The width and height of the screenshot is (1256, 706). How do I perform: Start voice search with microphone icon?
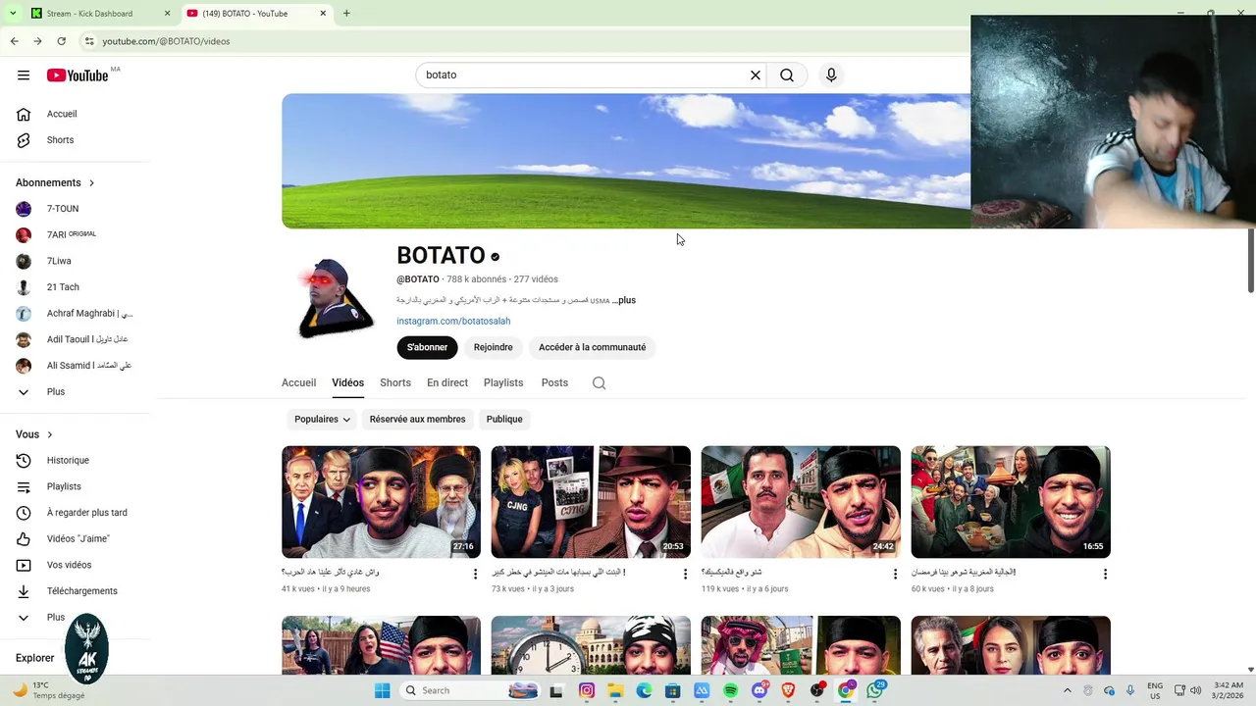[831, 76]
